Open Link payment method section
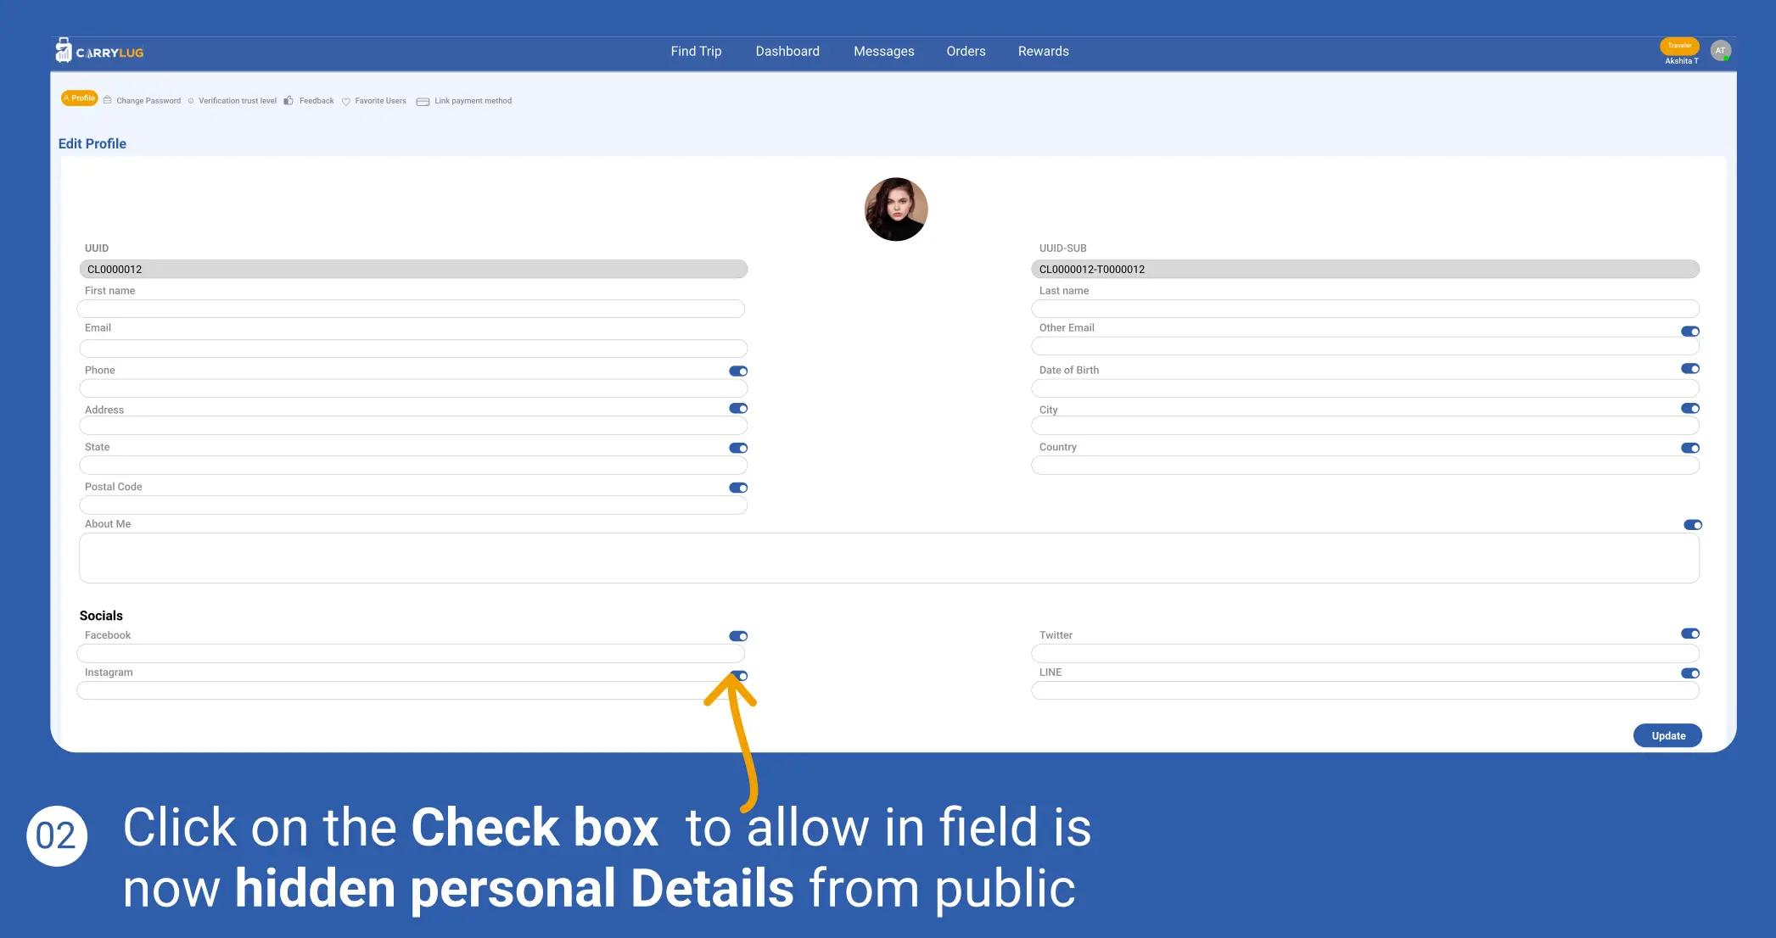This screenshot has width=1776, height=938. click(473, 101)
